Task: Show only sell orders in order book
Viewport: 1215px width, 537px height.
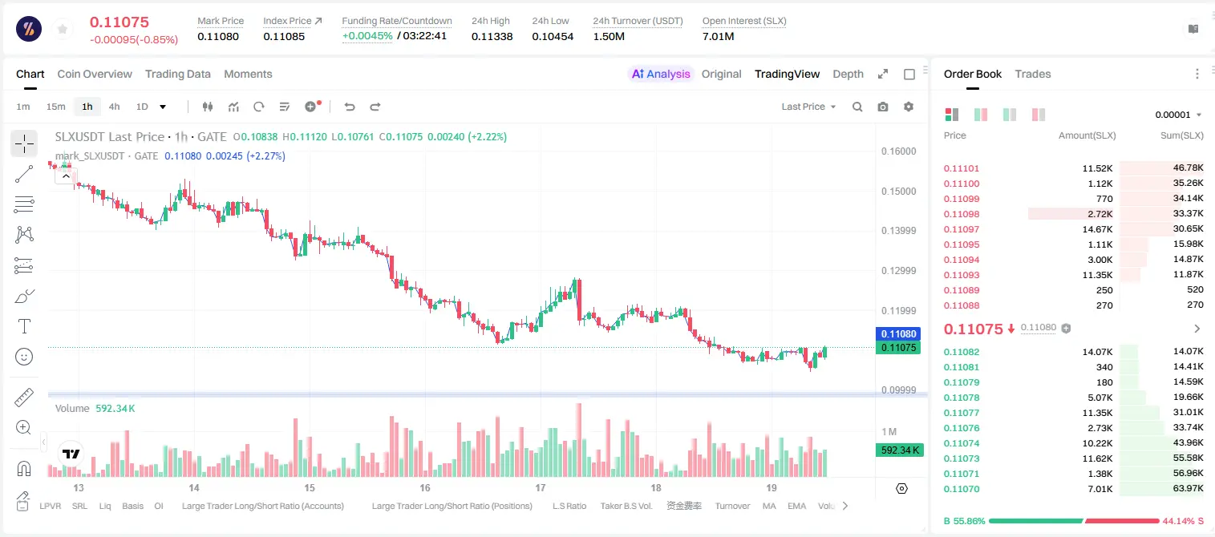Action: (1039, 115)
